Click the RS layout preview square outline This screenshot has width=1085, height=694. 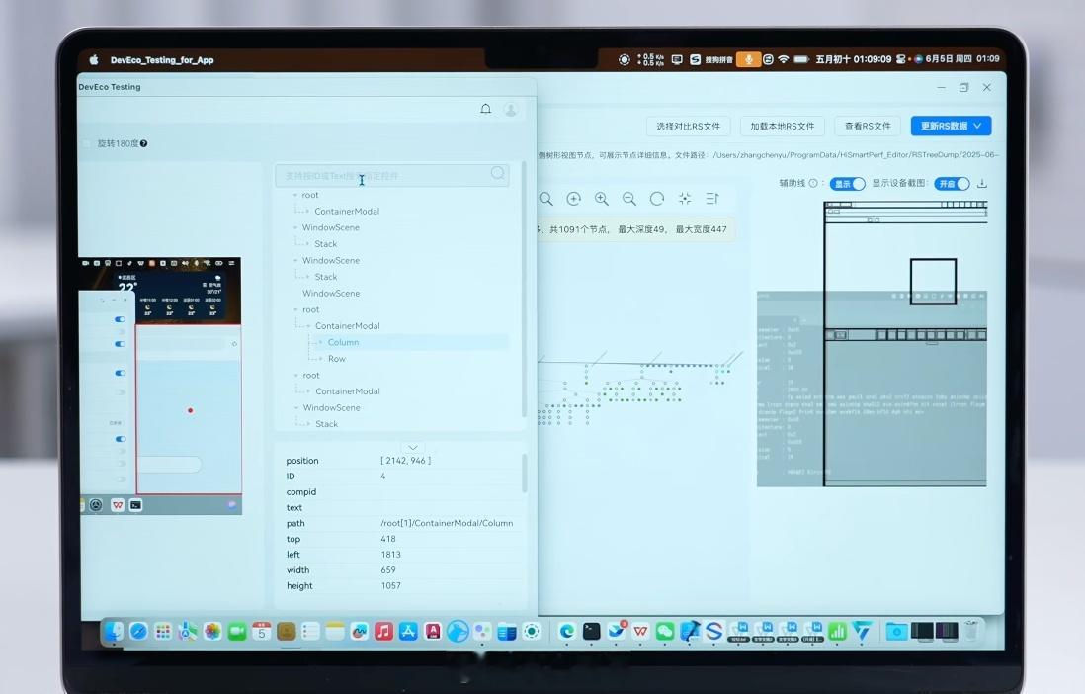[x=933, y=281]
